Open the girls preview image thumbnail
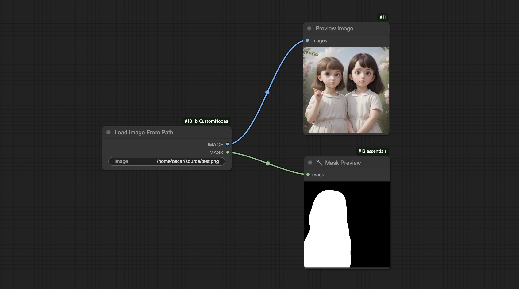519x289 pixels. 346,90
